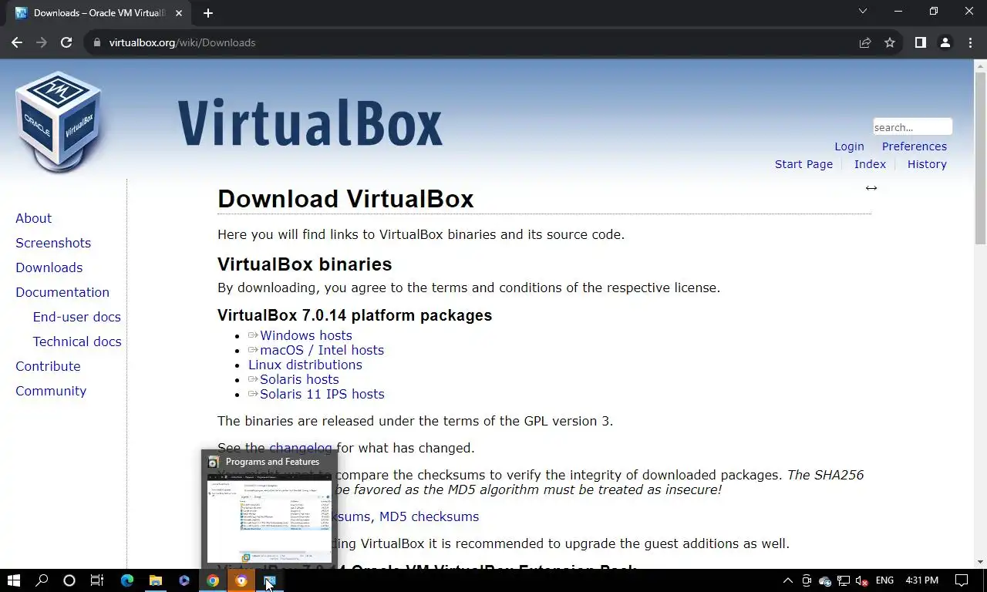Select the Downloads – Oracle VM VirtualBox tab
This screenshot has width=987, height=592.
pyautogui.click(x=99, y=13)
